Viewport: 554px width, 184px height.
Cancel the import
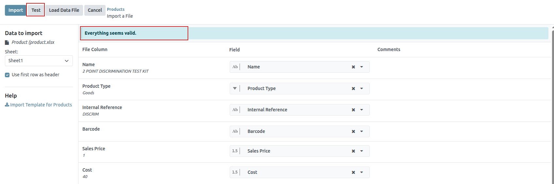coord(95,10)
